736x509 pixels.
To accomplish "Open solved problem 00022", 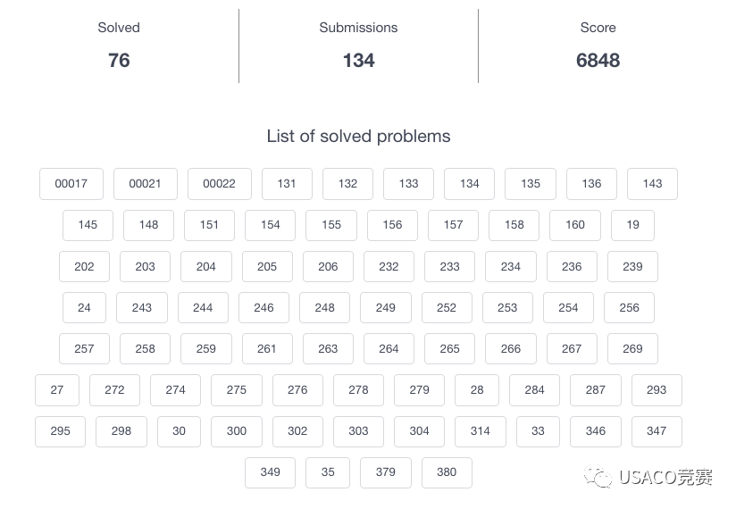I will tap(219, 184).
